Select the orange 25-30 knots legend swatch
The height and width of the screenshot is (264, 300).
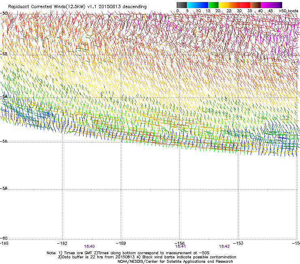pyautogui.click(x=234, y=5)
